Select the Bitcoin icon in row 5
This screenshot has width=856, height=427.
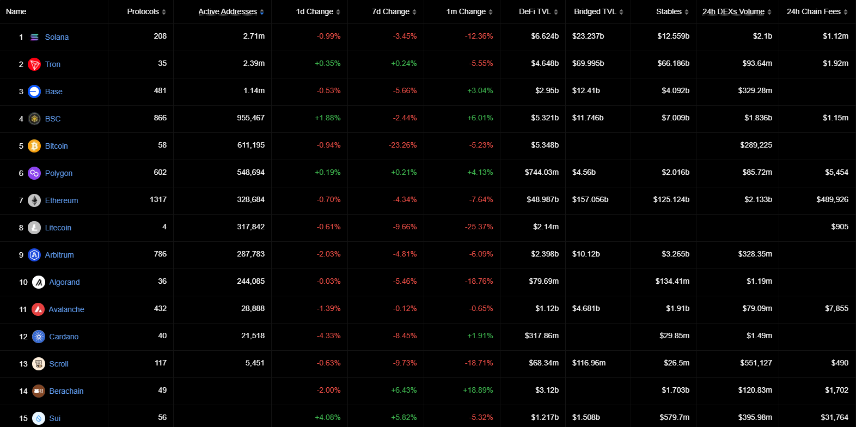tap(34, 146)
